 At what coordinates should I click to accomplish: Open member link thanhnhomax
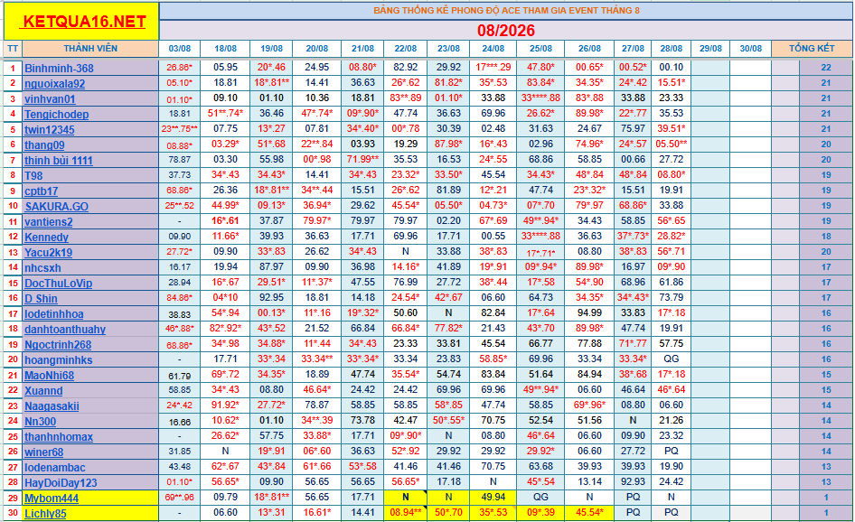[x=59, y=436]
